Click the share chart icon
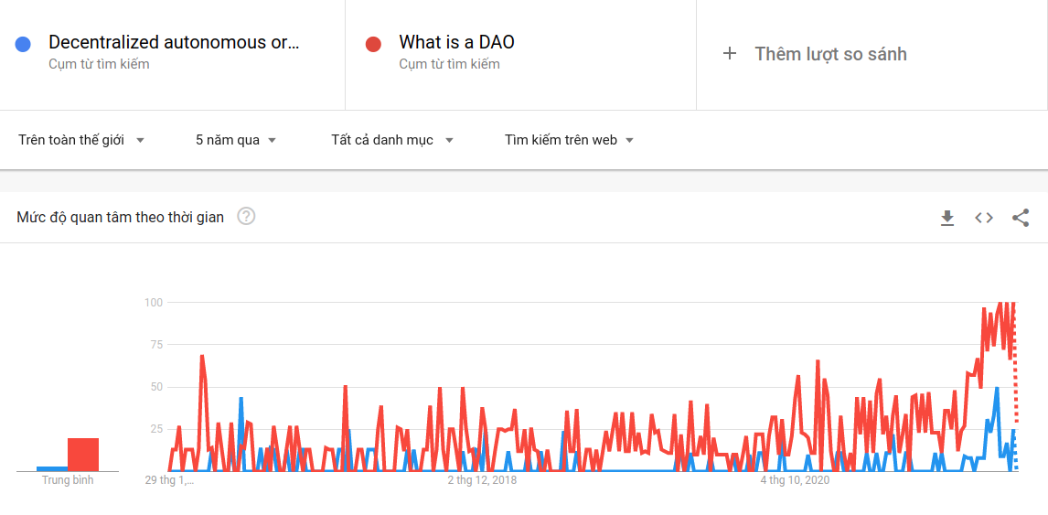Viewport: 1048px width, 515px height. pos(1021,218)
